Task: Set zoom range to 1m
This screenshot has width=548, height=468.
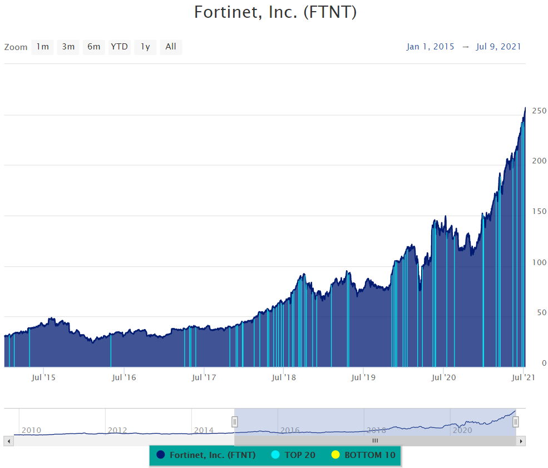Action: (x=43, y=47)
